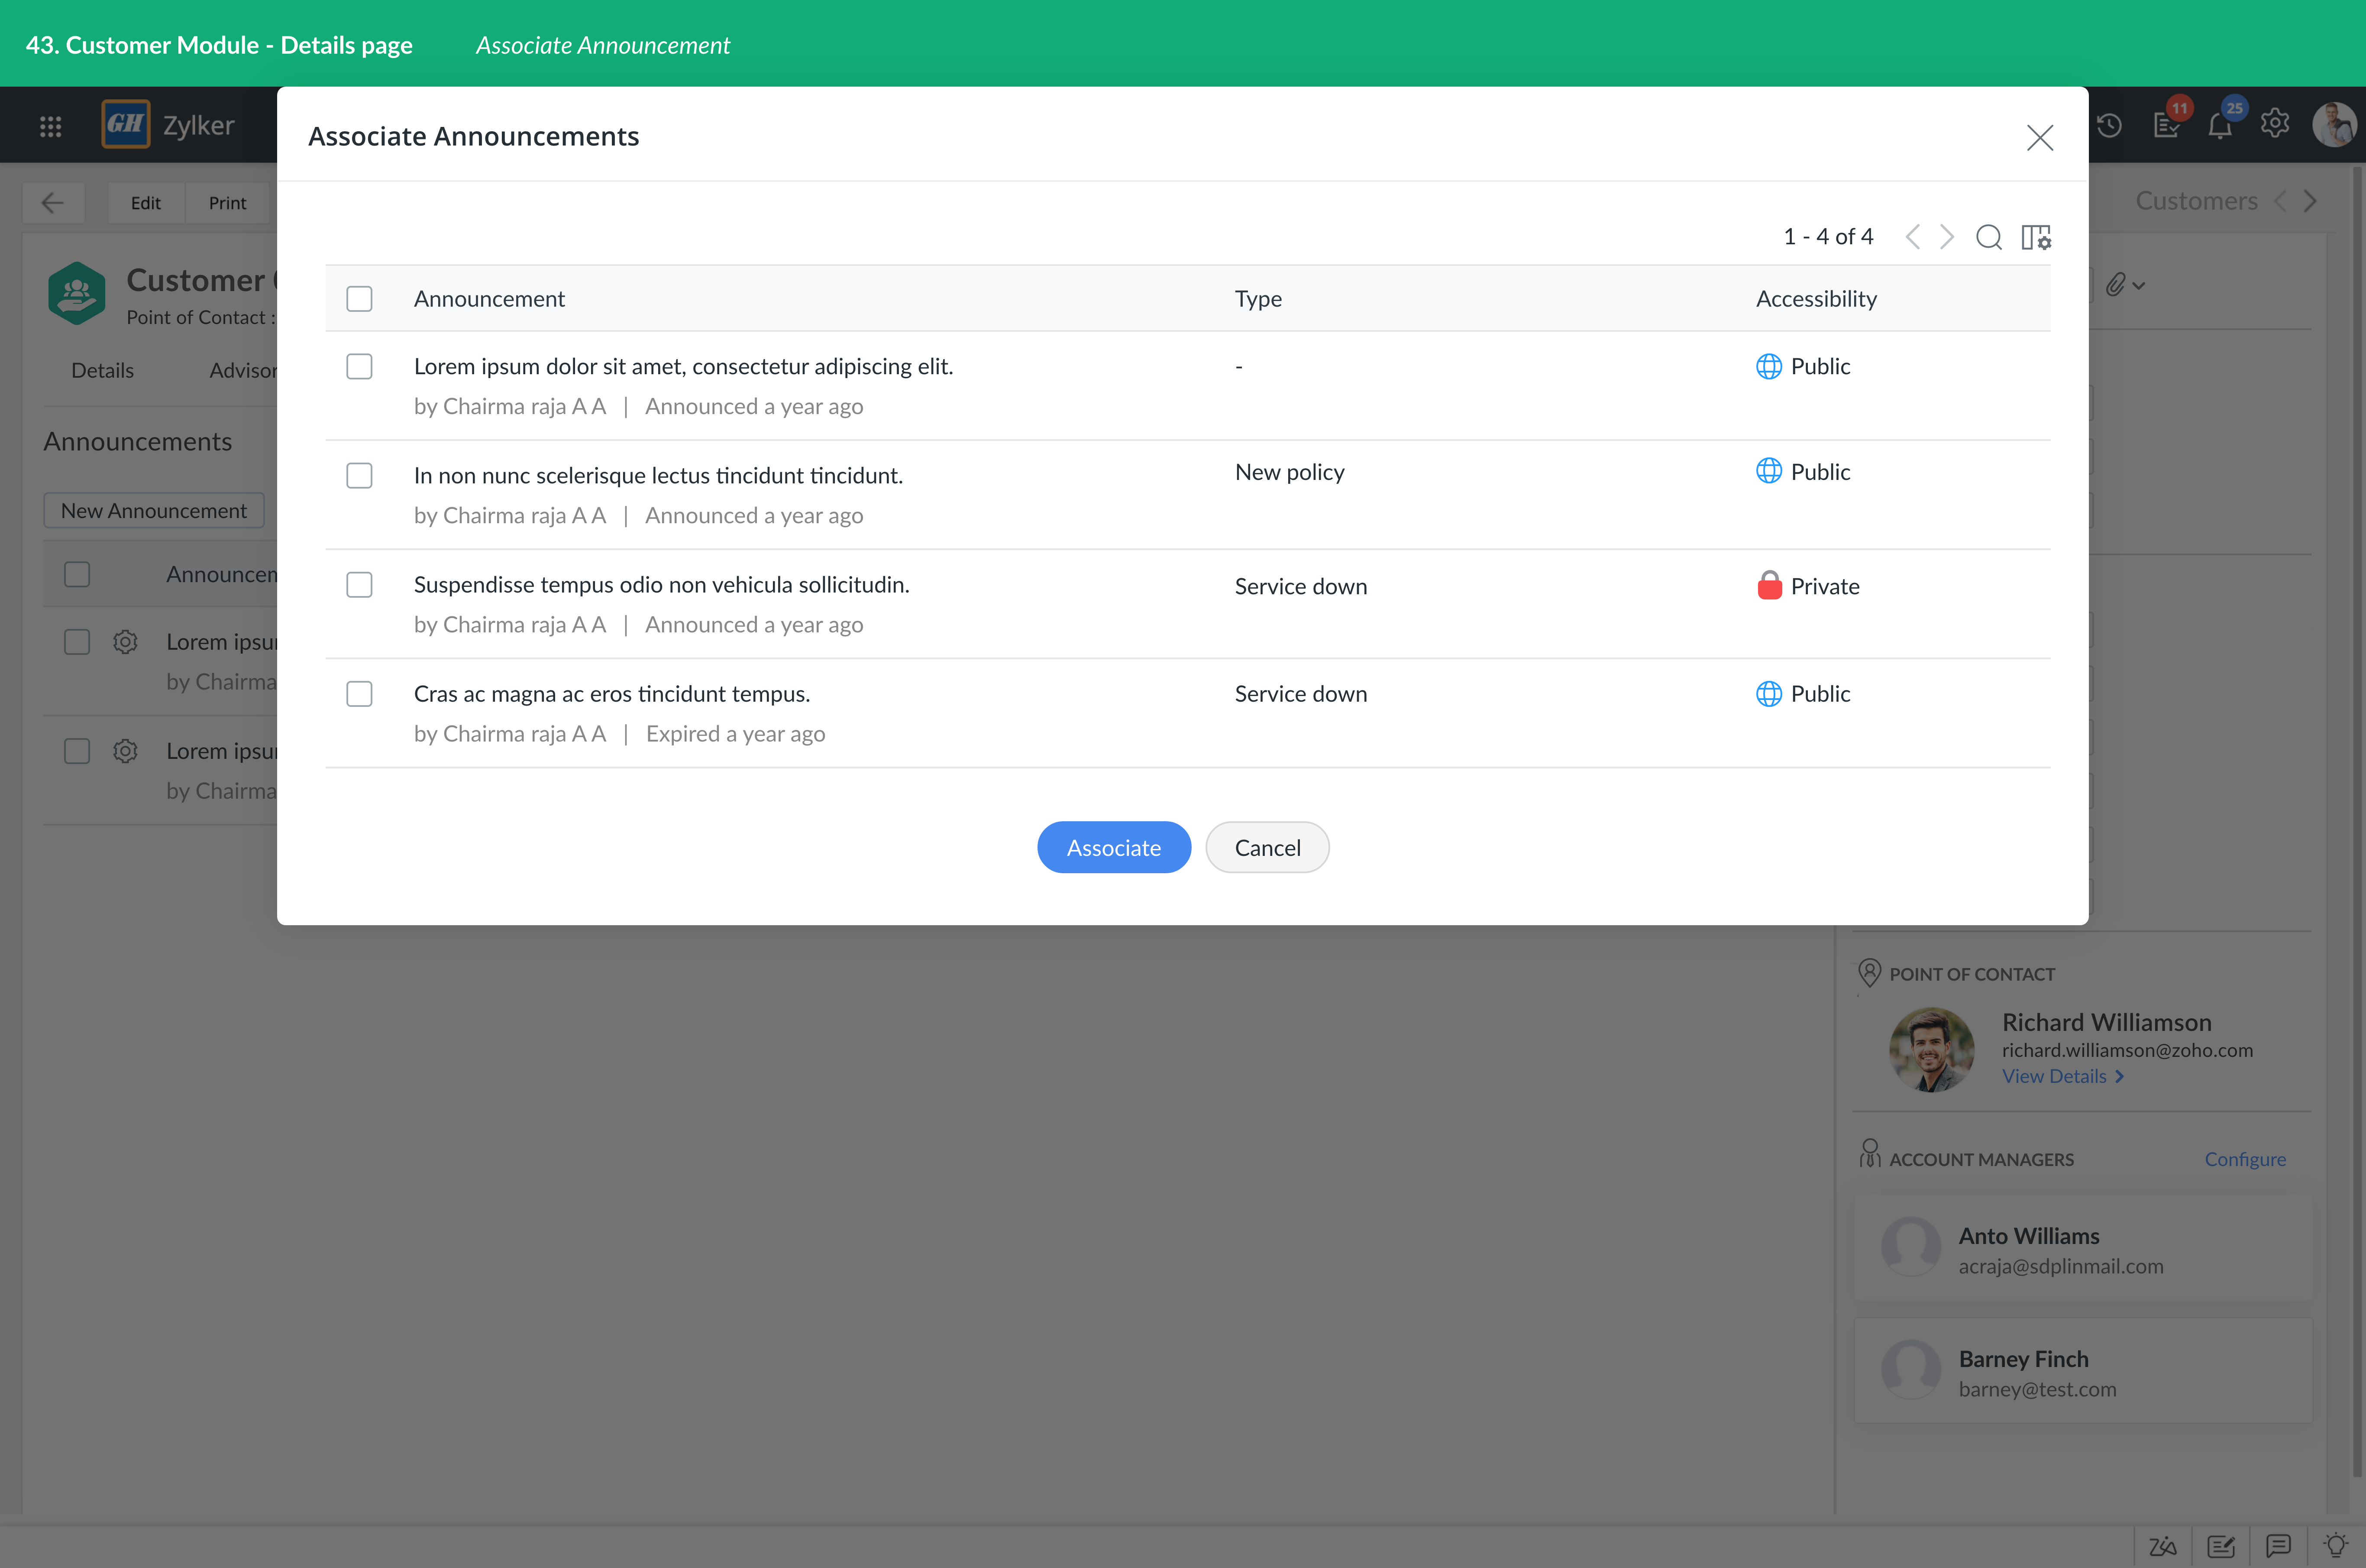Click the lightbulb icon in the bottom bar
This screenshot has width=2366, height=1568.
click(x=2336, y=1546)
